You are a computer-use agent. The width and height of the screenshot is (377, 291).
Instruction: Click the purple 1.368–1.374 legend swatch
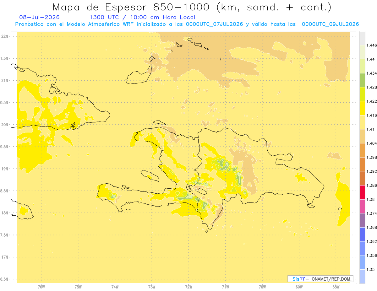362,220
